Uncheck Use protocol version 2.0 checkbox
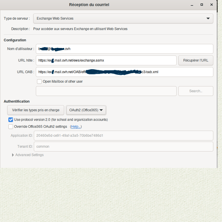222x222 pixels. 11,120
